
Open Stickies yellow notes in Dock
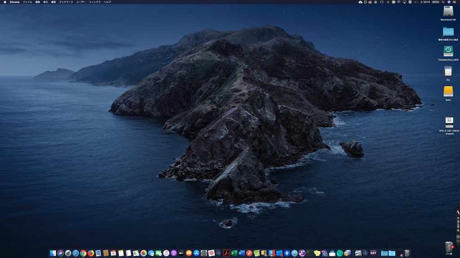(317, 253)
